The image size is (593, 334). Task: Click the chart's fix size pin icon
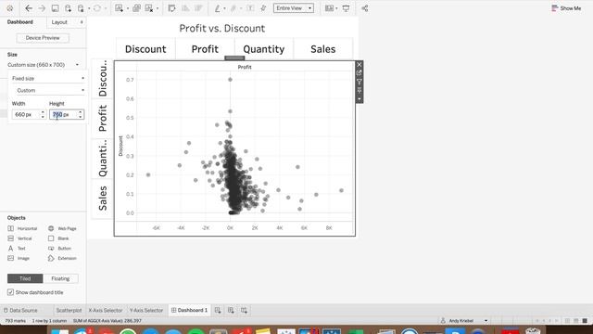(x=360, y=90)
